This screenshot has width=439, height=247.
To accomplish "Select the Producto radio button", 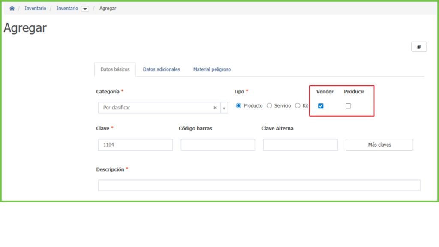I will coord(239,106).
